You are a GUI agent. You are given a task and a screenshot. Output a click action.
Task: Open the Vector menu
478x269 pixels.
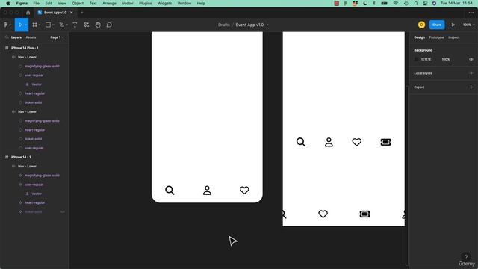pos(128,3)
